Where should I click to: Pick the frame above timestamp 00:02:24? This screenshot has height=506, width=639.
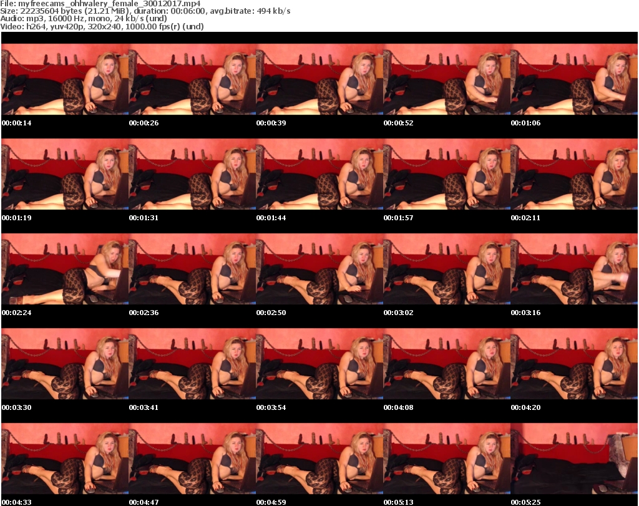coord(65,269)
